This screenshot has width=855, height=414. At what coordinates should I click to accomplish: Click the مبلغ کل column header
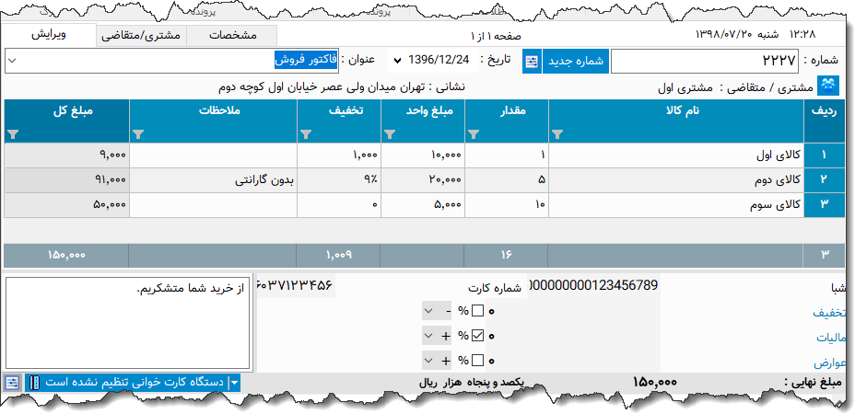click(x=66, y=121)
